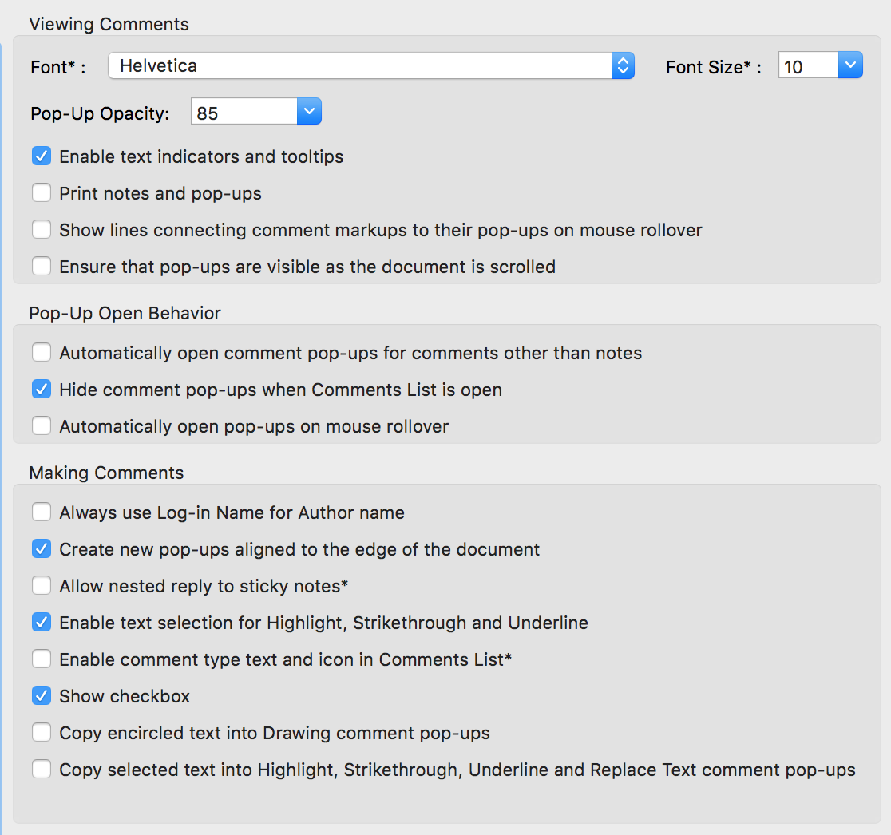
Task: Enable lines connecting markups to pop-ups
Action: (x=41, y=229)
